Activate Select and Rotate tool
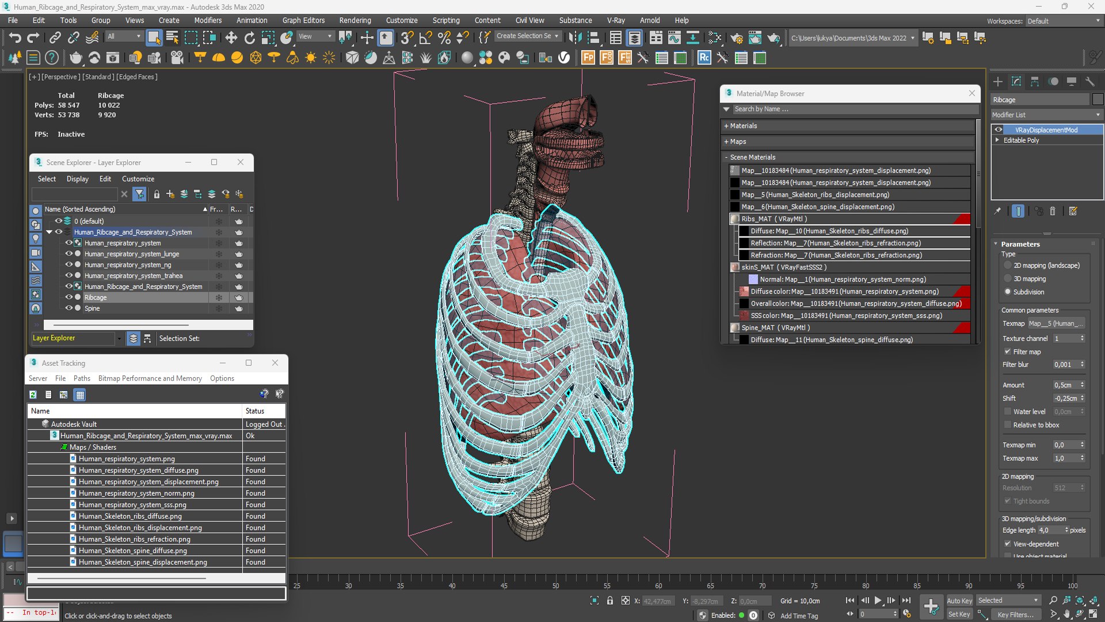The image size is (1105, 622). point(249,38)
